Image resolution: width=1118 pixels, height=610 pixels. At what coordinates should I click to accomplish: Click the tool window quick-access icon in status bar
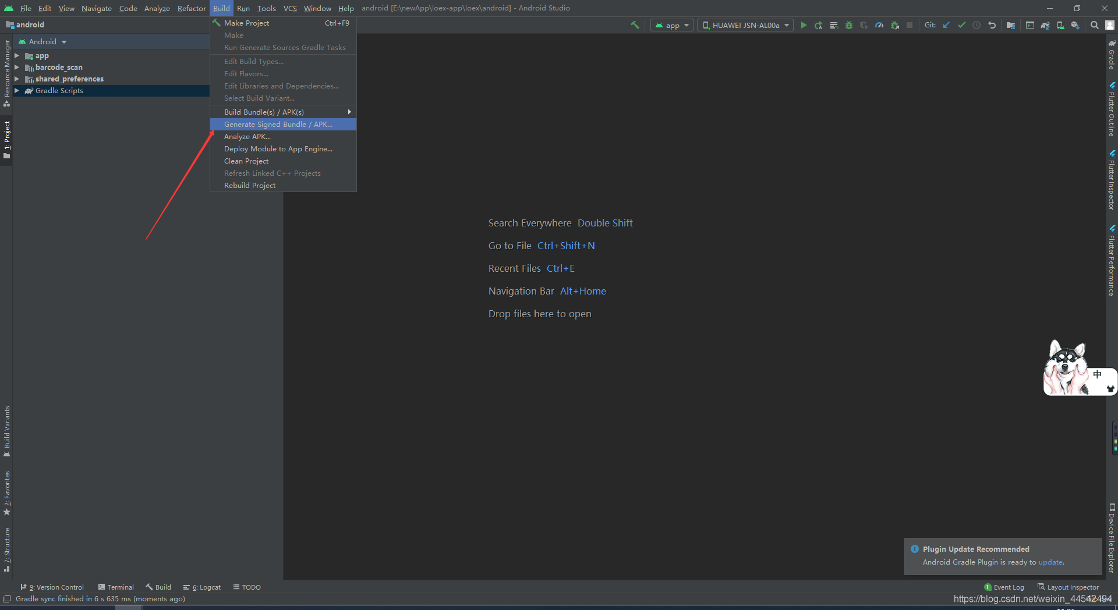click(x=7, y=599)
